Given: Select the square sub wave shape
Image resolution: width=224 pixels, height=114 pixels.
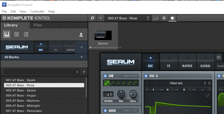Looking at the screenshot, I should (129, 83).
